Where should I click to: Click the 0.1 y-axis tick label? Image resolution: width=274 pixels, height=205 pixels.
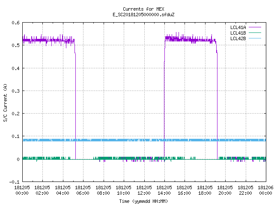click(15, 136)
